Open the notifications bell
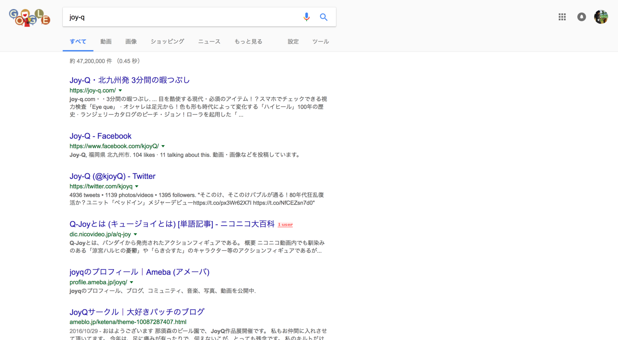Image resolution: width=618 pixels, height=340 pixels. [581, 17]
